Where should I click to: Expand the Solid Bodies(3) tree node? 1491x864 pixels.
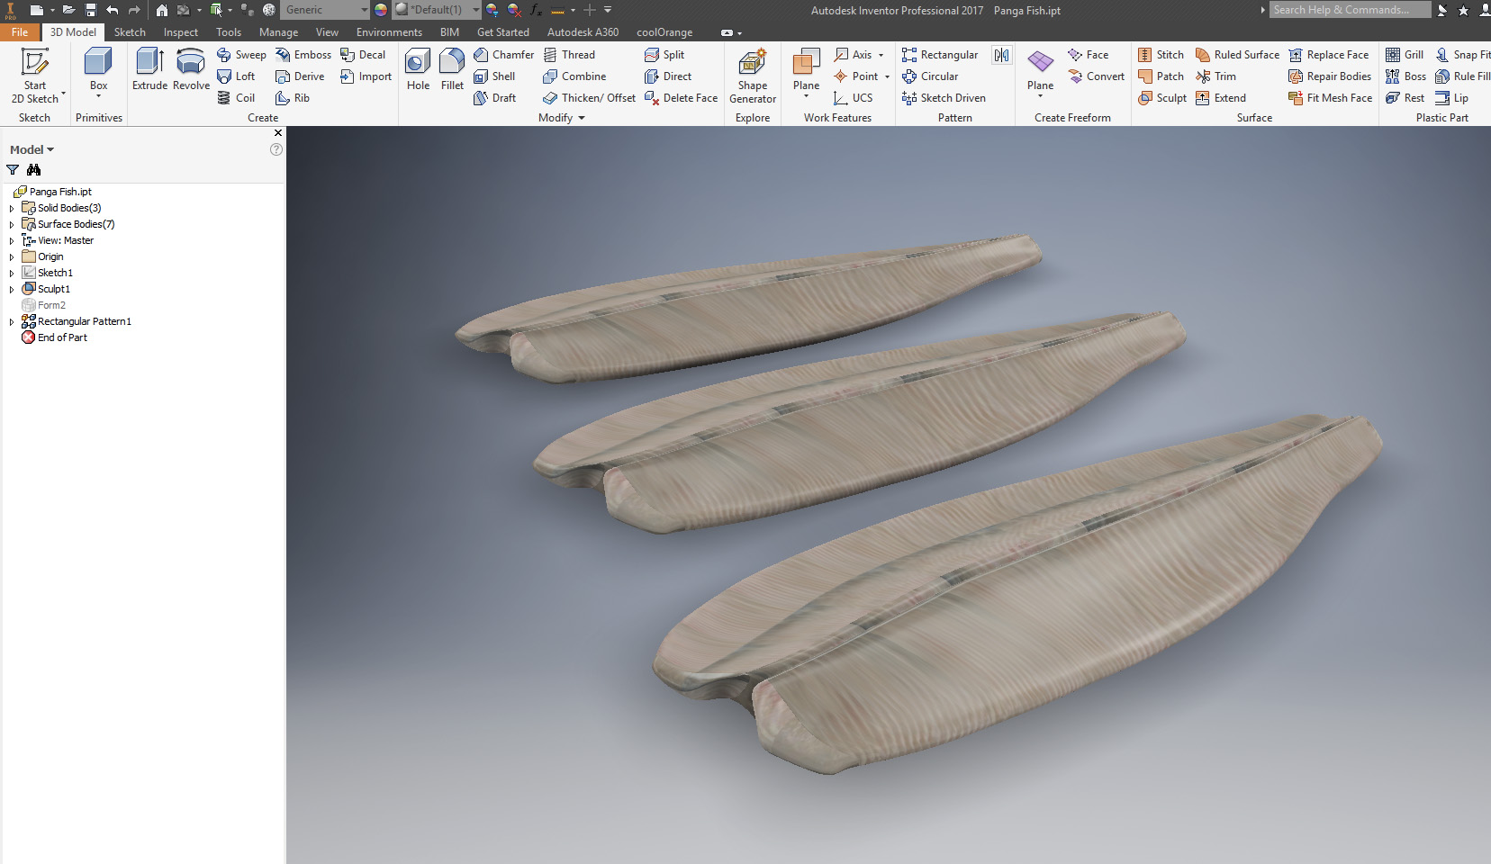pos(11,207)
